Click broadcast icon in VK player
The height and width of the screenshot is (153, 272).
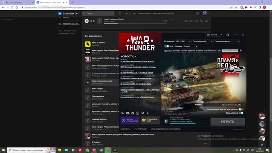click(x=196, y=21)
